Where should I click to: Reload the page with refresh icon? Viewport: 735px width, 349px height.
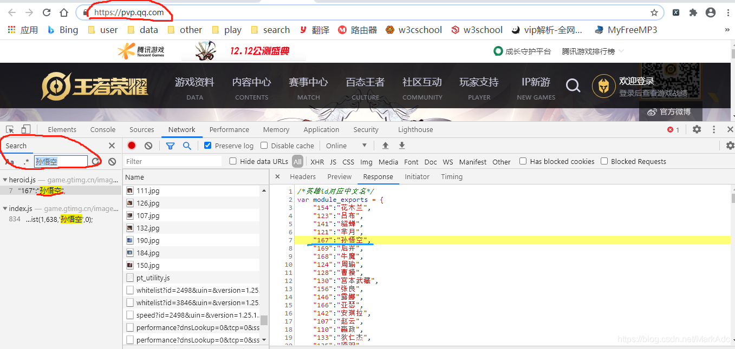click(x=47, y=12)
